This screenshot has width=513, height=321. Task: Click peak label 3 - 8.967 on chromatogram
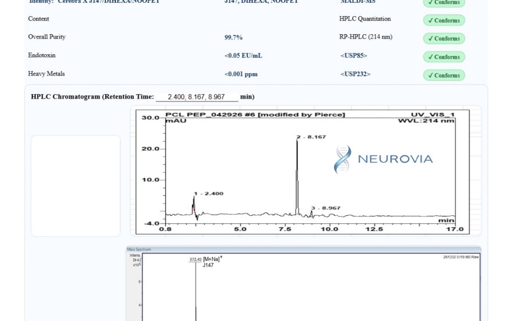tap(325, 208)
